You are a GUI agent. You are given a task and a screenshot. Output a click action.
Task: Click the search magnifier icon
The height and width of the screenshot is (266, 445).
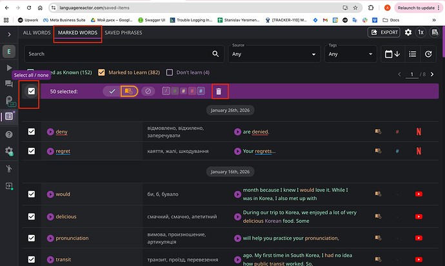216,54
